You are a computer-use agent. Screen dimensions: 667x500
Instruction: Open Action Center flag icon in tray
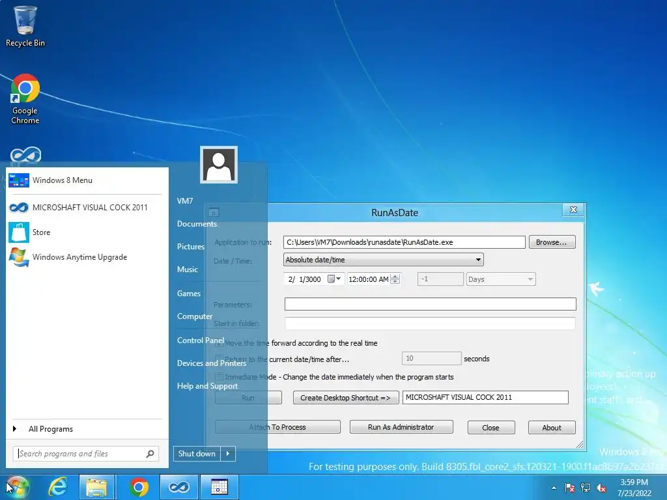569,488
